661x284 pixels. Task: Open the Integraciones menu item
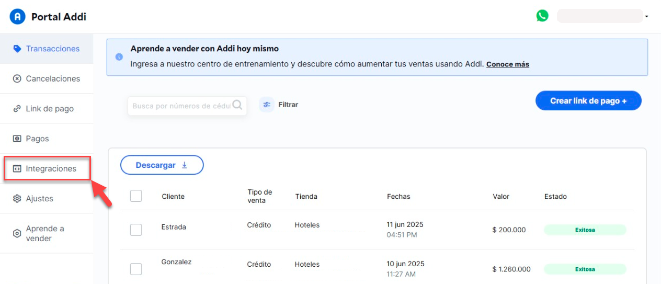point(50,168)
